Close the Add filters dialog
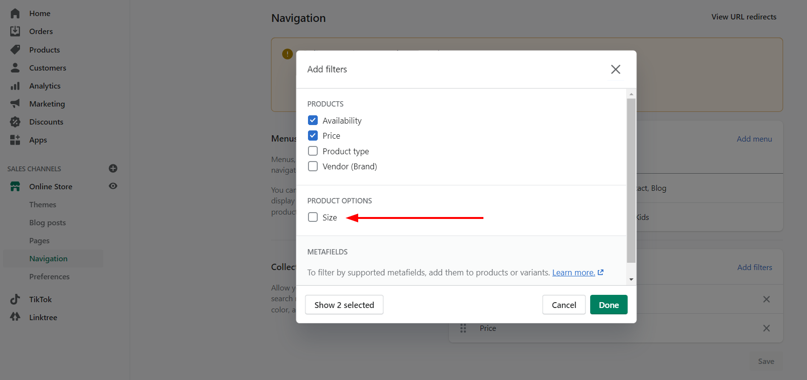 click(x=615, y=70)
